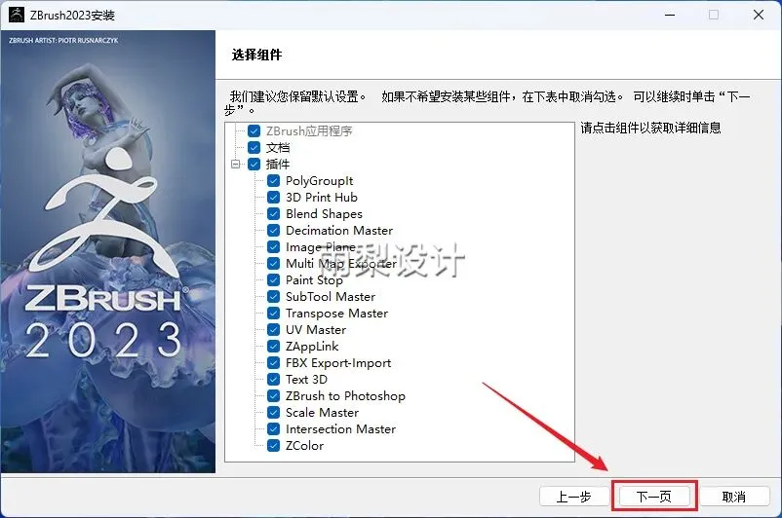Select Blend Shapes label
Image resolution: width=782 pixels, height=518 pixels.
coord(324,213)
